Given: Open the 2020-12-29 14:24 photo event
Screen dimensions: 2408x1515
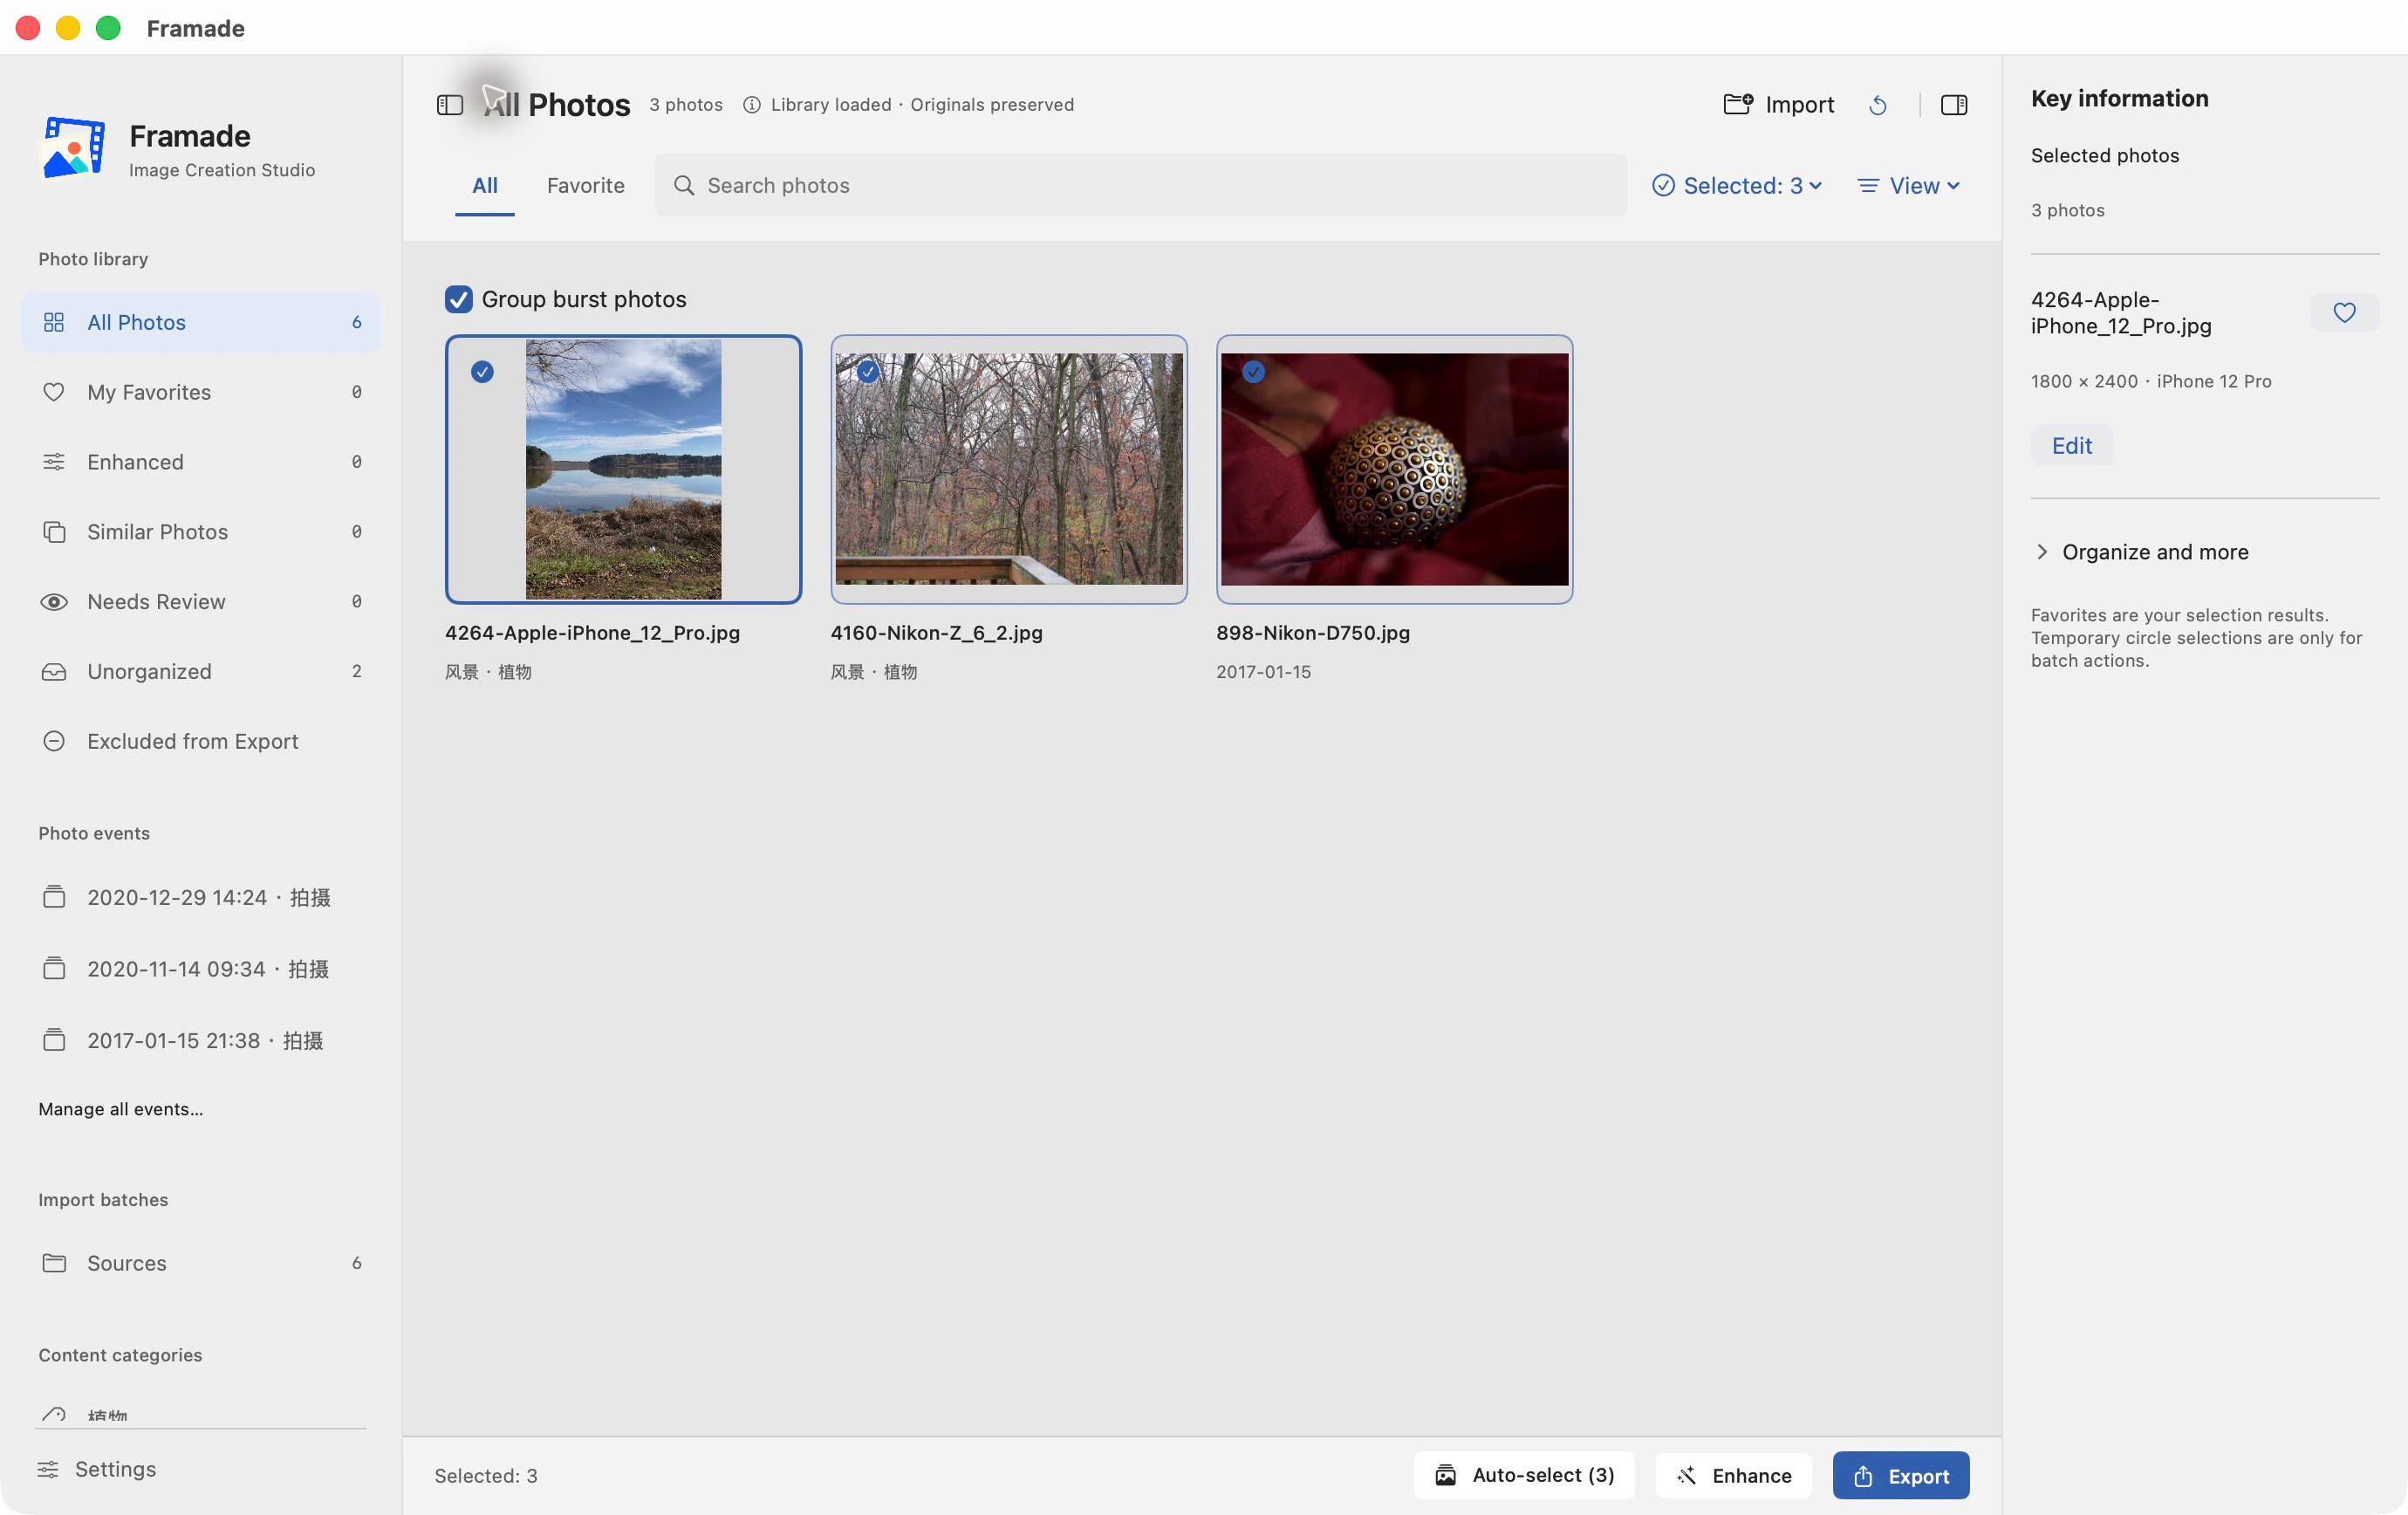Looking at the screenshot, I should tap(200, 897).
